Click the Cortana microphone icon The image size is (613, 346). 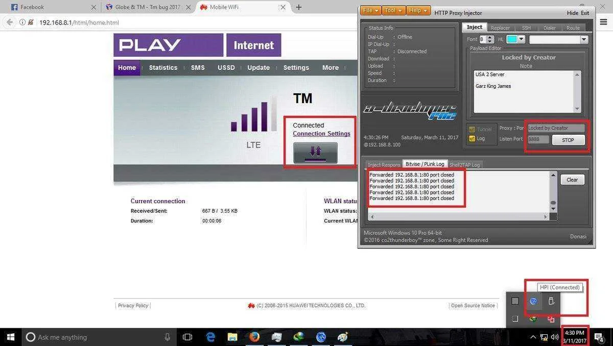coord(168,337)
